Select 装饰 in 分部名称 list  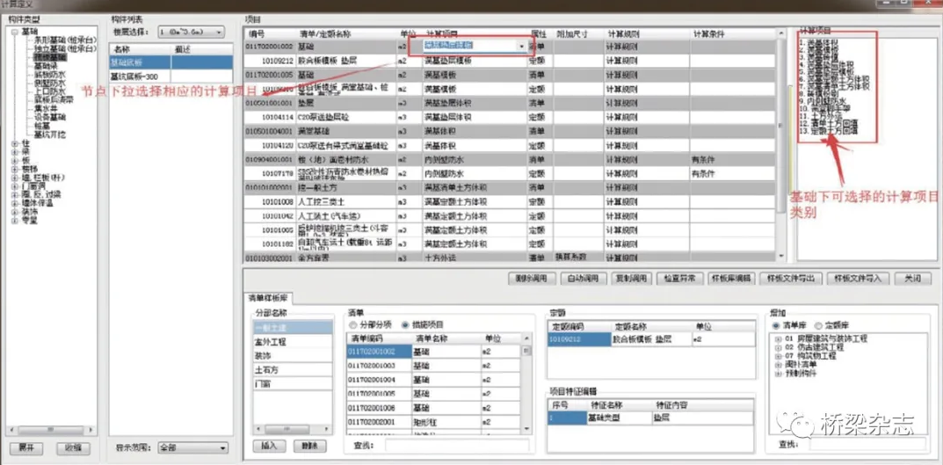[x=293, y=355]
